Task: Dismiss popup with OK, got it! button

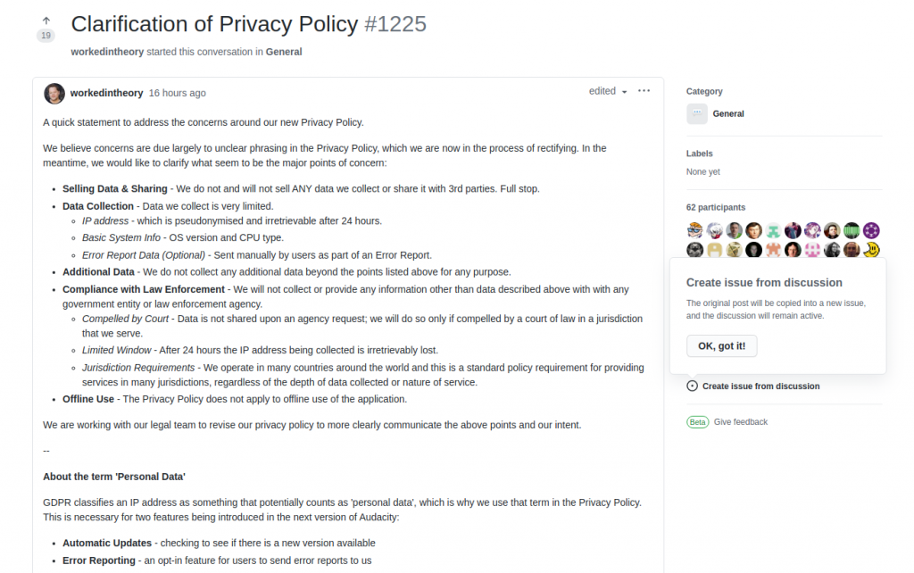Action: click(721, 346)
